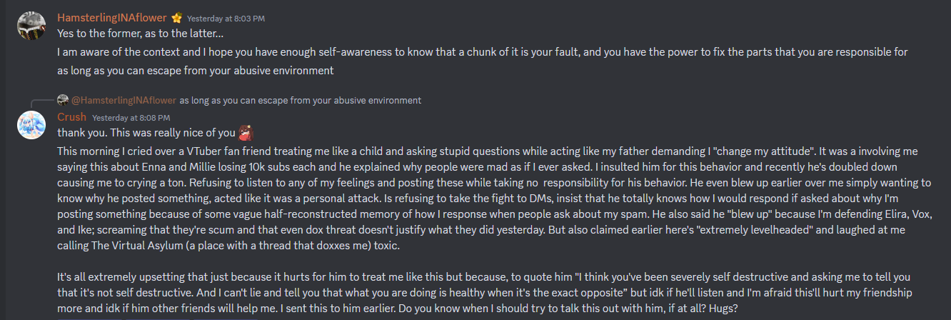Click the Crush username in message header
The image size is (951, 320).
[x=71, y=116]
